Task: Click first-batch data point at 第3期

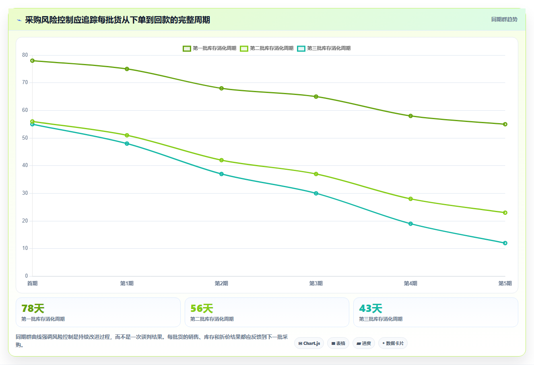Action: point(316,97)
